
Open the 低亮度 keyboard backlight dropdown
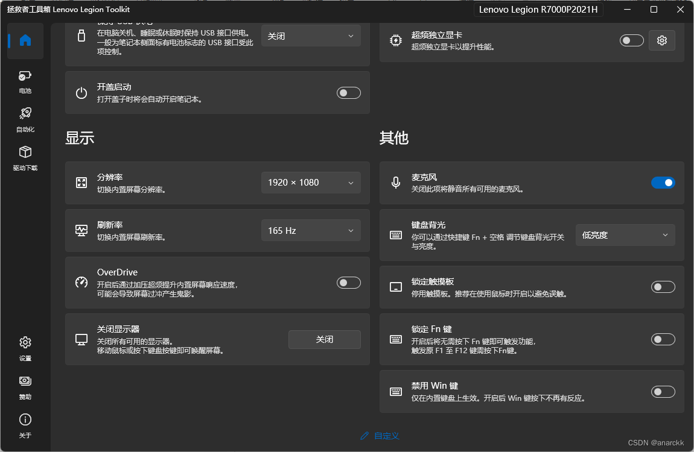pos(625,235)
